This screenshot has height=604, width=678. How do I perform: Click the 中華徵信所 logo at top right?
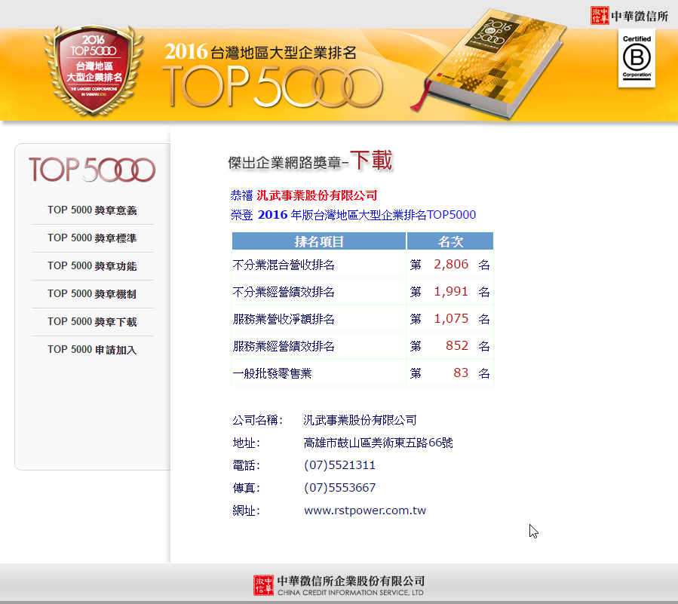tap(629, 16)
